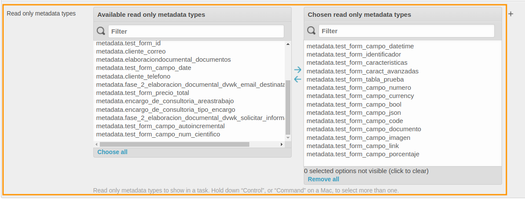The image size is (525, 199).
Task: Click the plus icon to add metadata type
Action: [x=511, y=14]
